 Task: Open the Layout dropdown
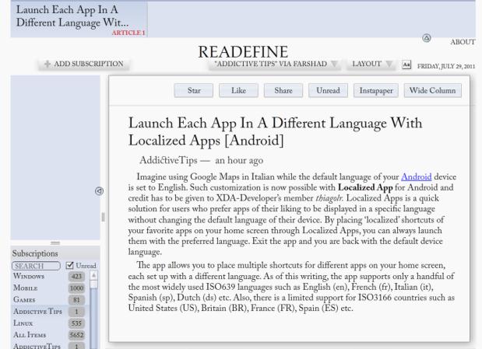(x=371, y=65)
